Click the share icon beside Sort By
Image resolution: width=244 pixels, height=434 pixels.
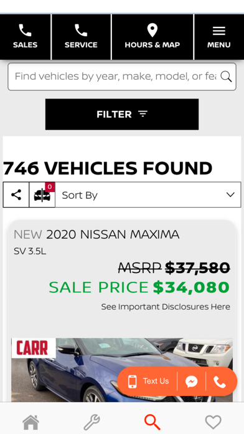pos(16,195)
